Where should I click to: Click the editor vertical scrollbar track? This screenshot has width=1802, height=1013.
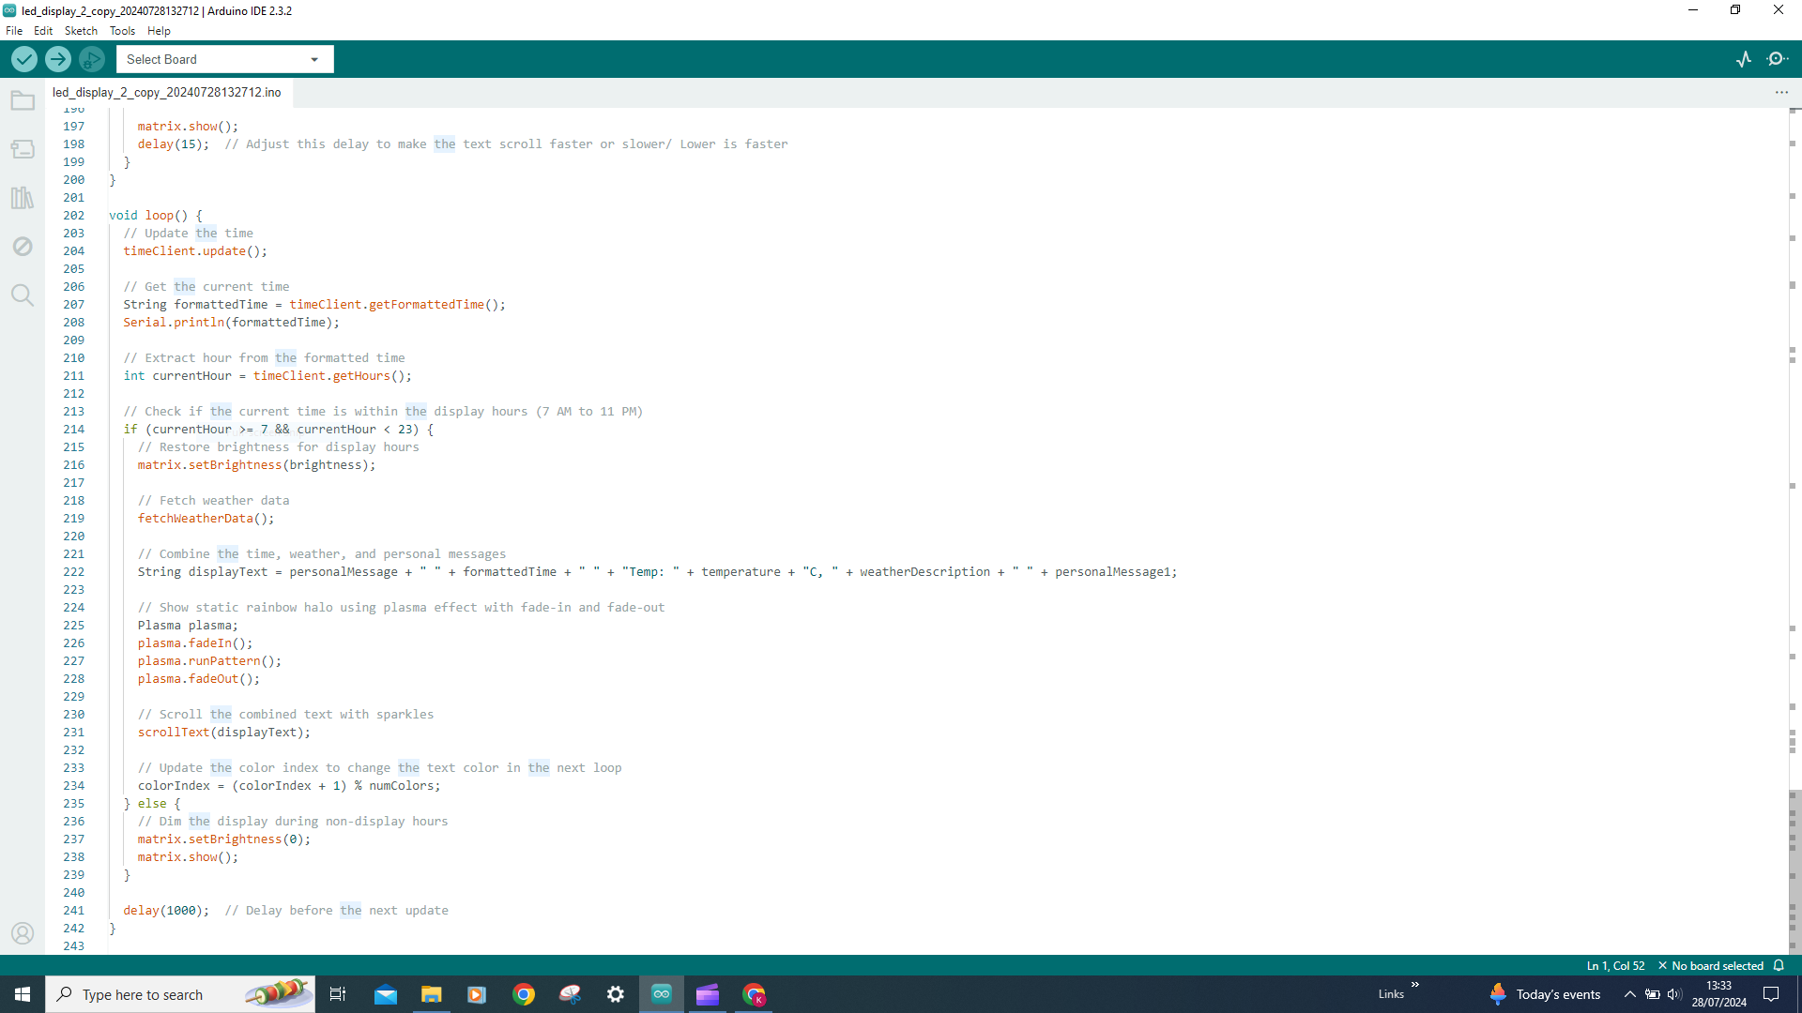point(1793,531)
